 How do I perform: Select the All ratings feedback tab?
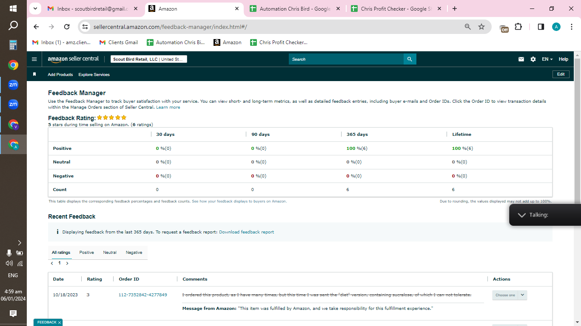[61, 253]
